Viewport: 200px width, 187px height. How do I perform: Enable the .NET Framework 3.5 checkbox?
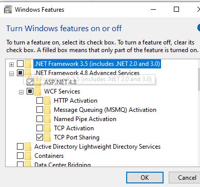click(21, 64)
